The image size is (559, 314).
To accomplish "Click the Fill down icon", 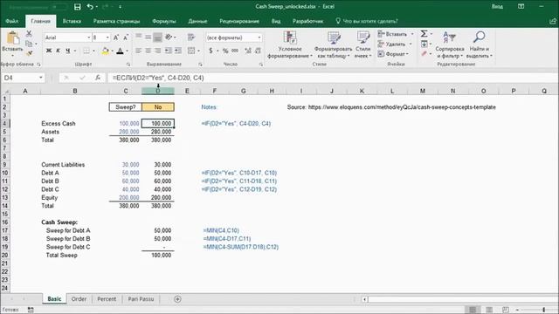I will (x=424, y=44).
